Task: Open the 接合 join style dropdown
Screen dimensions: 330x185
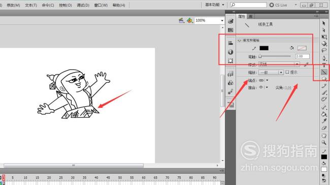Action: click(x=263, y=87)
